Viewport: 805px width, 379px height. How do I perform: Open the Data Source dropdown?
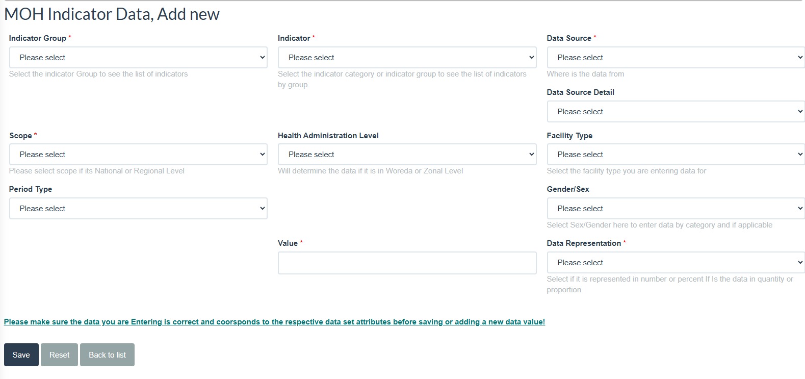[675, 58]
